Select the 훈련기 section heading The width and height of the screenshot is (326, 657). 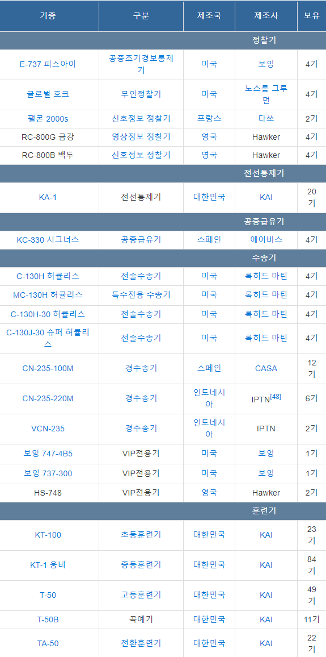click(x=264, y=511)
